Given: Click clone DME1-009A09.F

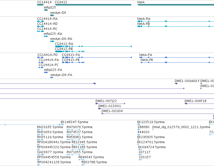Looking at the screenshot, I should pyautogui.click(x=187, y=81).
